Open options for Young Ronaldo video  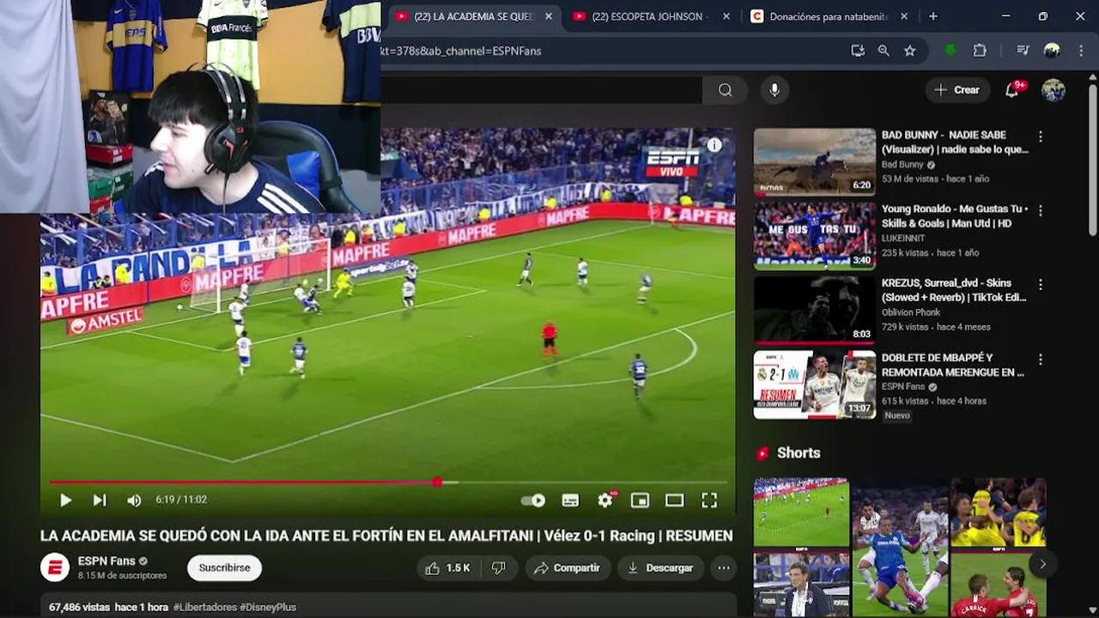pos(1041,210)
